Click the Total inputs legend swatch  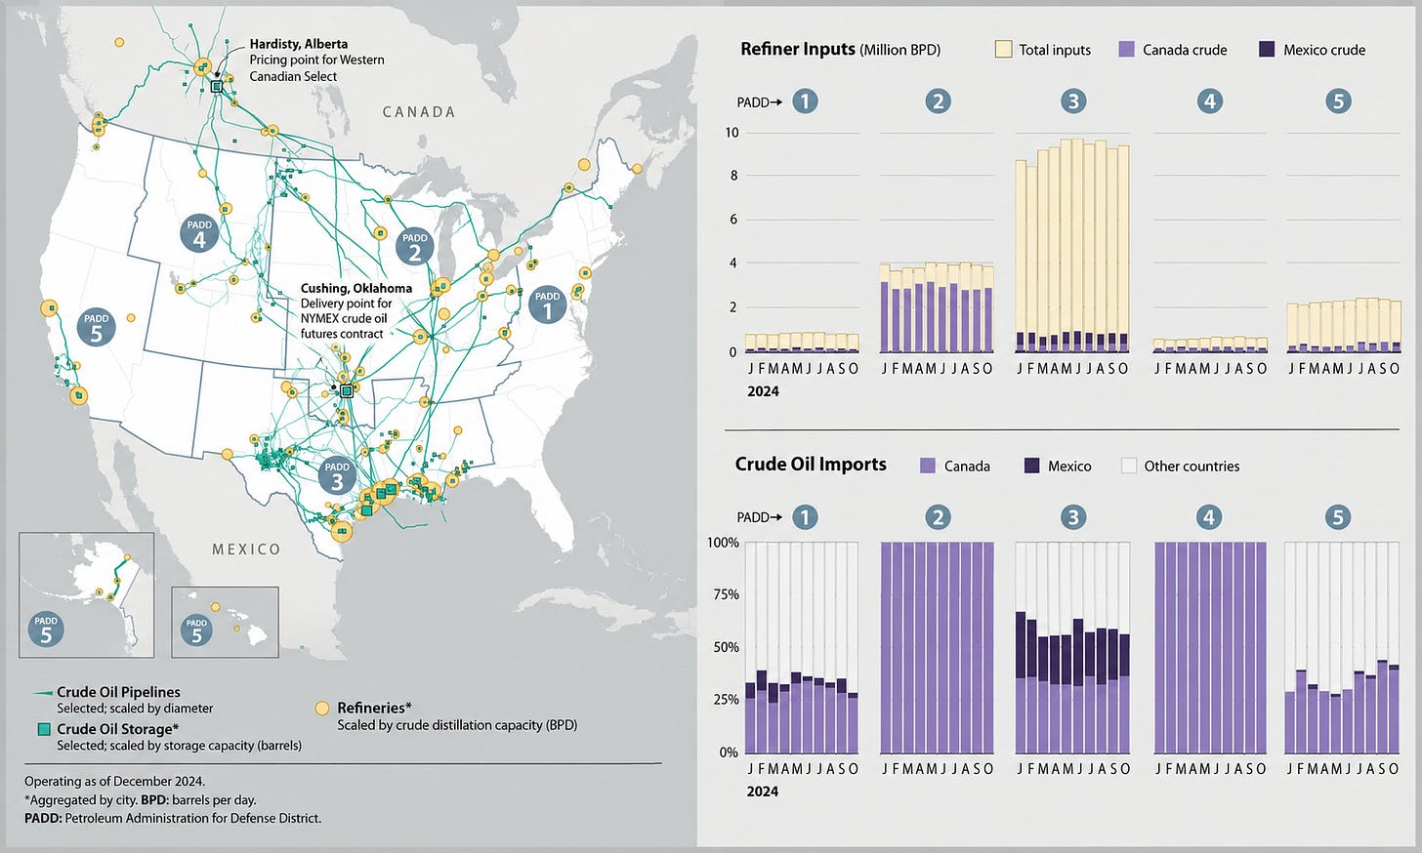point(1003,49)
